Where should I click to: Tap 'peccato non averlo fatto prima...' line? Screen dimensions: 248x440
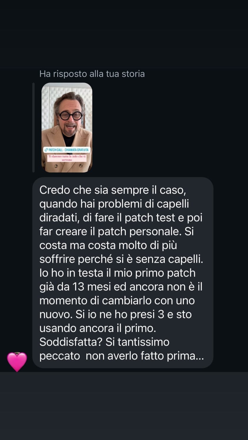(x=122, y=356)
